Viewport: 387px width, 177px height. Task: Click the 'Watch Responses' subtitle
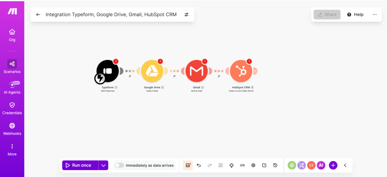point(108,91)
